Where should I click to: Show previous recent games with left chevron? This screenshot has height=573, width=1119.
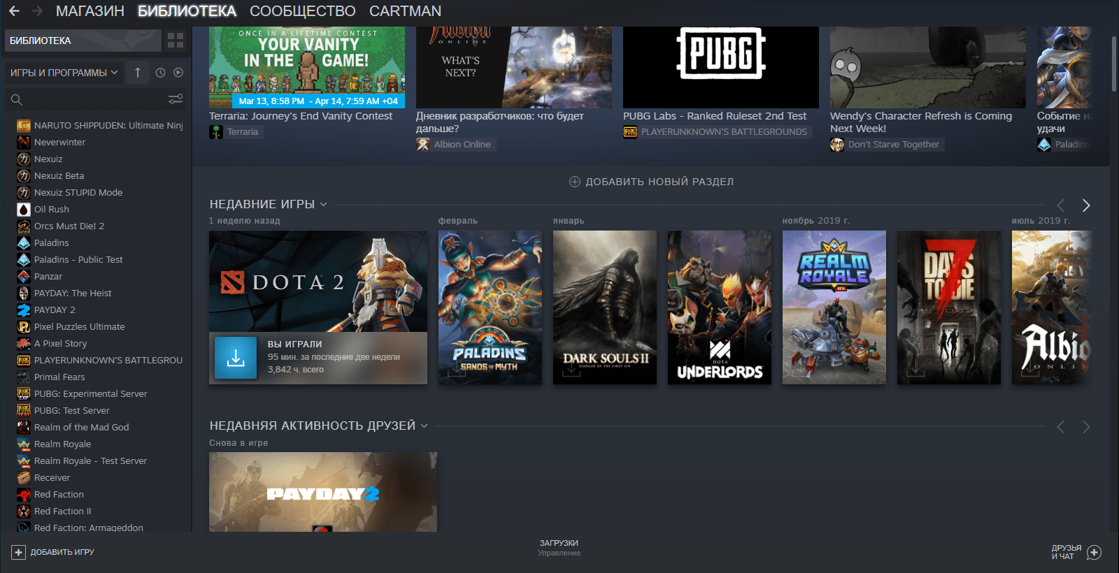[x=1061, y=205]
